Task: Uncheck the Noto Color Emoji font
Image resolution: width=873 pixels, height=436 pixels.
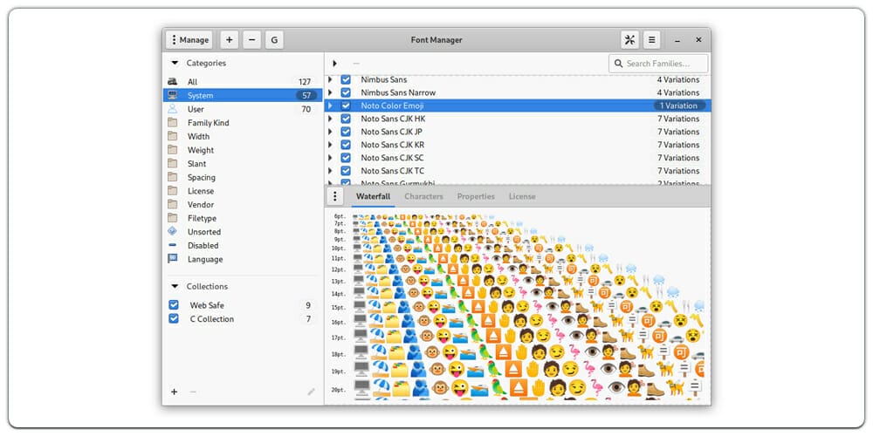Action: coord(346,106)
